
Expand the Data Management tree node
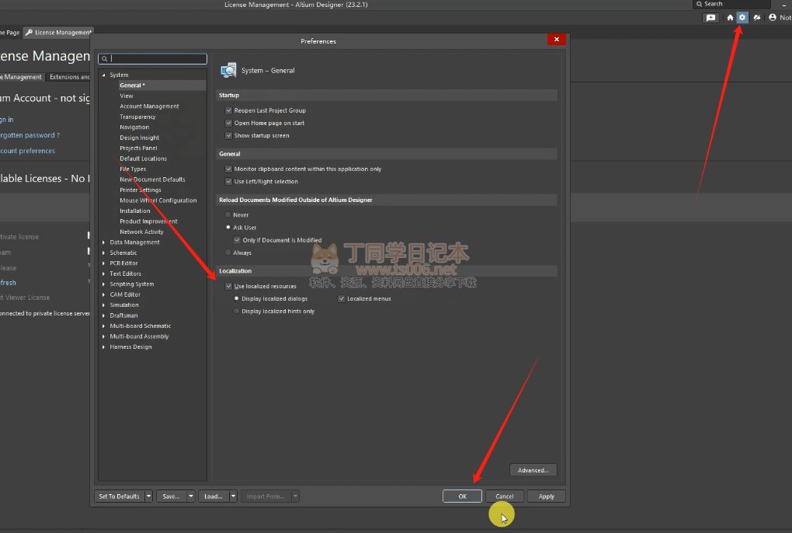pos(104,242)
